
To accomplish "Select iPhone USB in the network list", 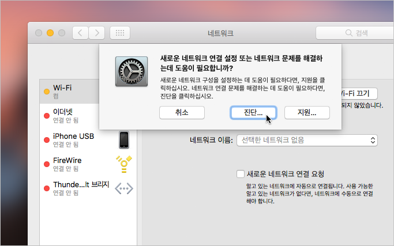I will coord(88,140).
